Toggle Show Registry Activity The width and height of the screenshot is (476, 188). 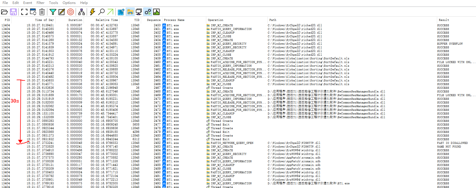pos(121,12)
